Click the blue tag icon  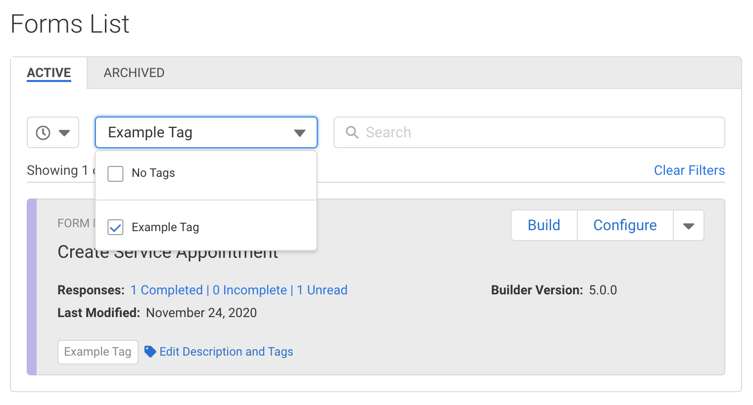(x=150, y=352)
